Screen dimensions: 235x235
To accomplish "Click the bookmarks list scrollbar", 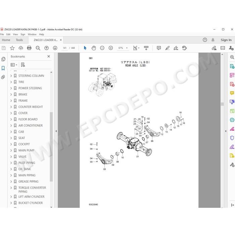I will click(x=51, y=147).
